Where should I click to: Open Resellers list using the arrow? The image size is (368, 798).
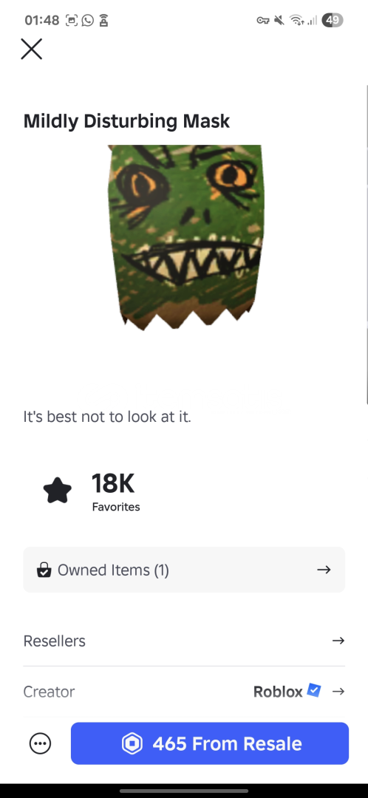tap(338, 640)
